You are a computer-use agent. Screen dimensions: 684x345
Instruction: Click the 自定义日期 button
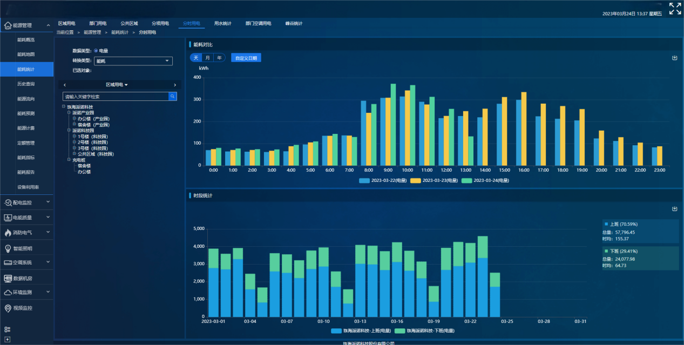(x=246, y=58)
